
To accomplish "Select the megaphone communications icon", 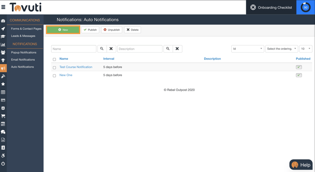I will pos(3,68).
